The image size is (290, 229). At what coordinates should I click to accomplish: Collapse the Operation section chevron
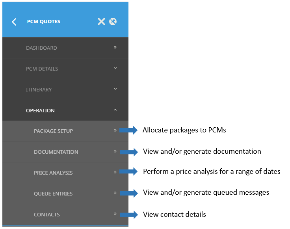(x=115, y=110)
